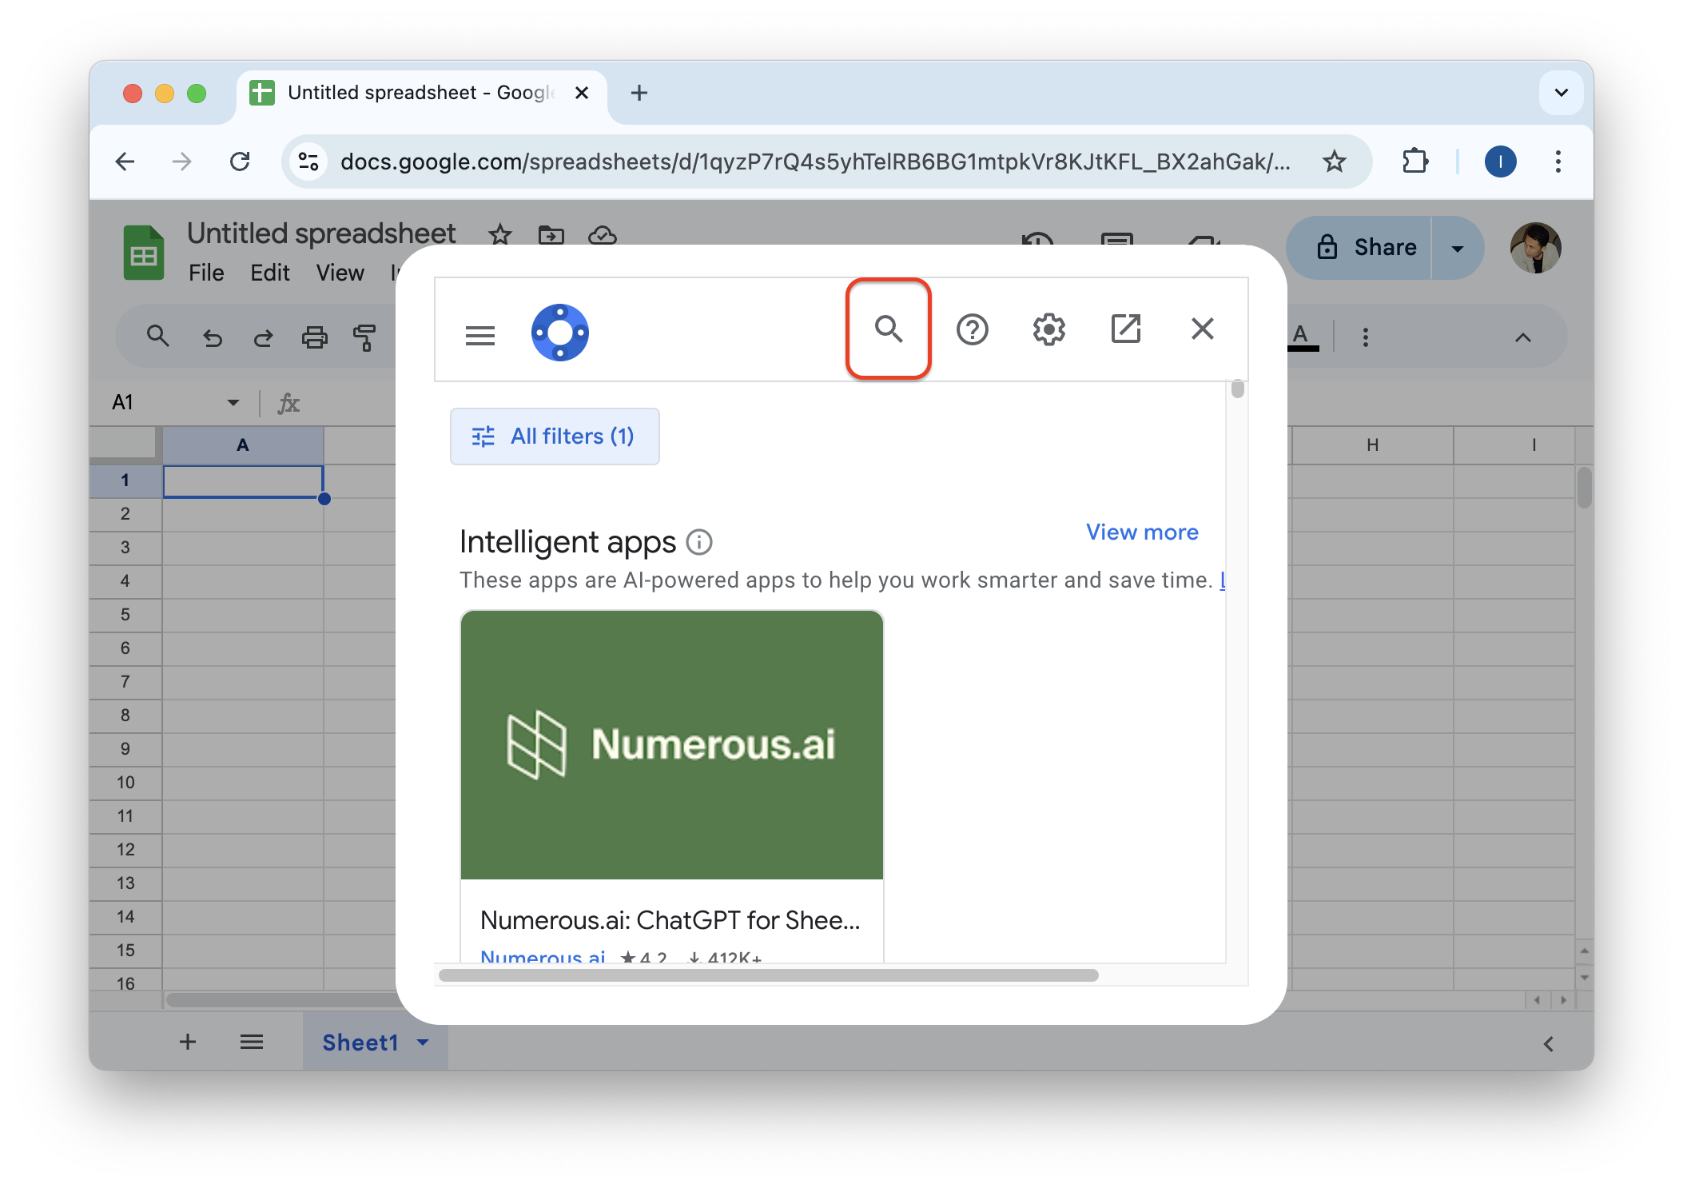Image resolution: width=1683 pixels, height=1188 pixels.
Task: Bookmark this page with the star icon
Action: [1334, 161]
